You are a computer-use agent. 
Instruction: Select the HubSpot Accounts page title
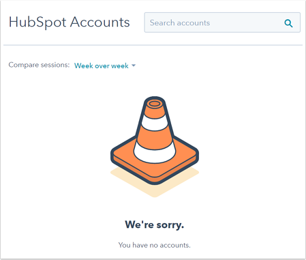click(70, 23)
